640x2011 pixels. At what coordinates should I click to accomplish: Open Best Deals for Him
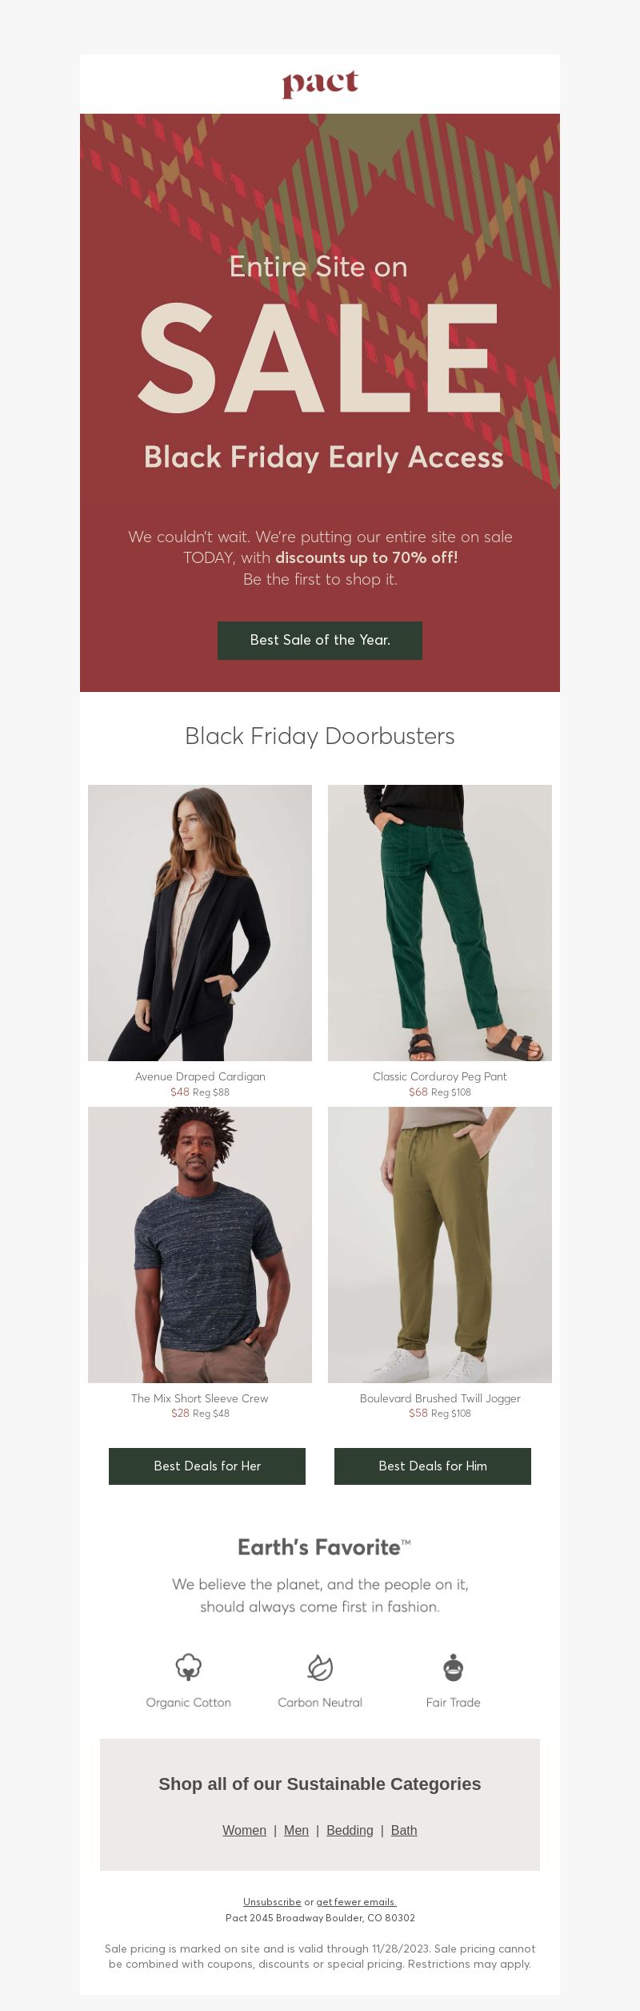(x=433, y=1466)
